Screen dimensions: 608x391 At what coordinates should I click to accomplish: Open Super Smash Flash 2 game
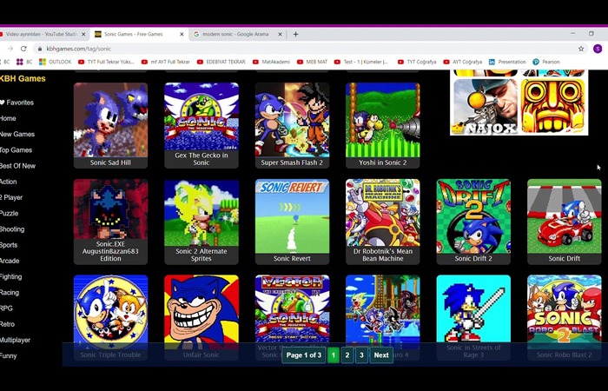[292, 125]
